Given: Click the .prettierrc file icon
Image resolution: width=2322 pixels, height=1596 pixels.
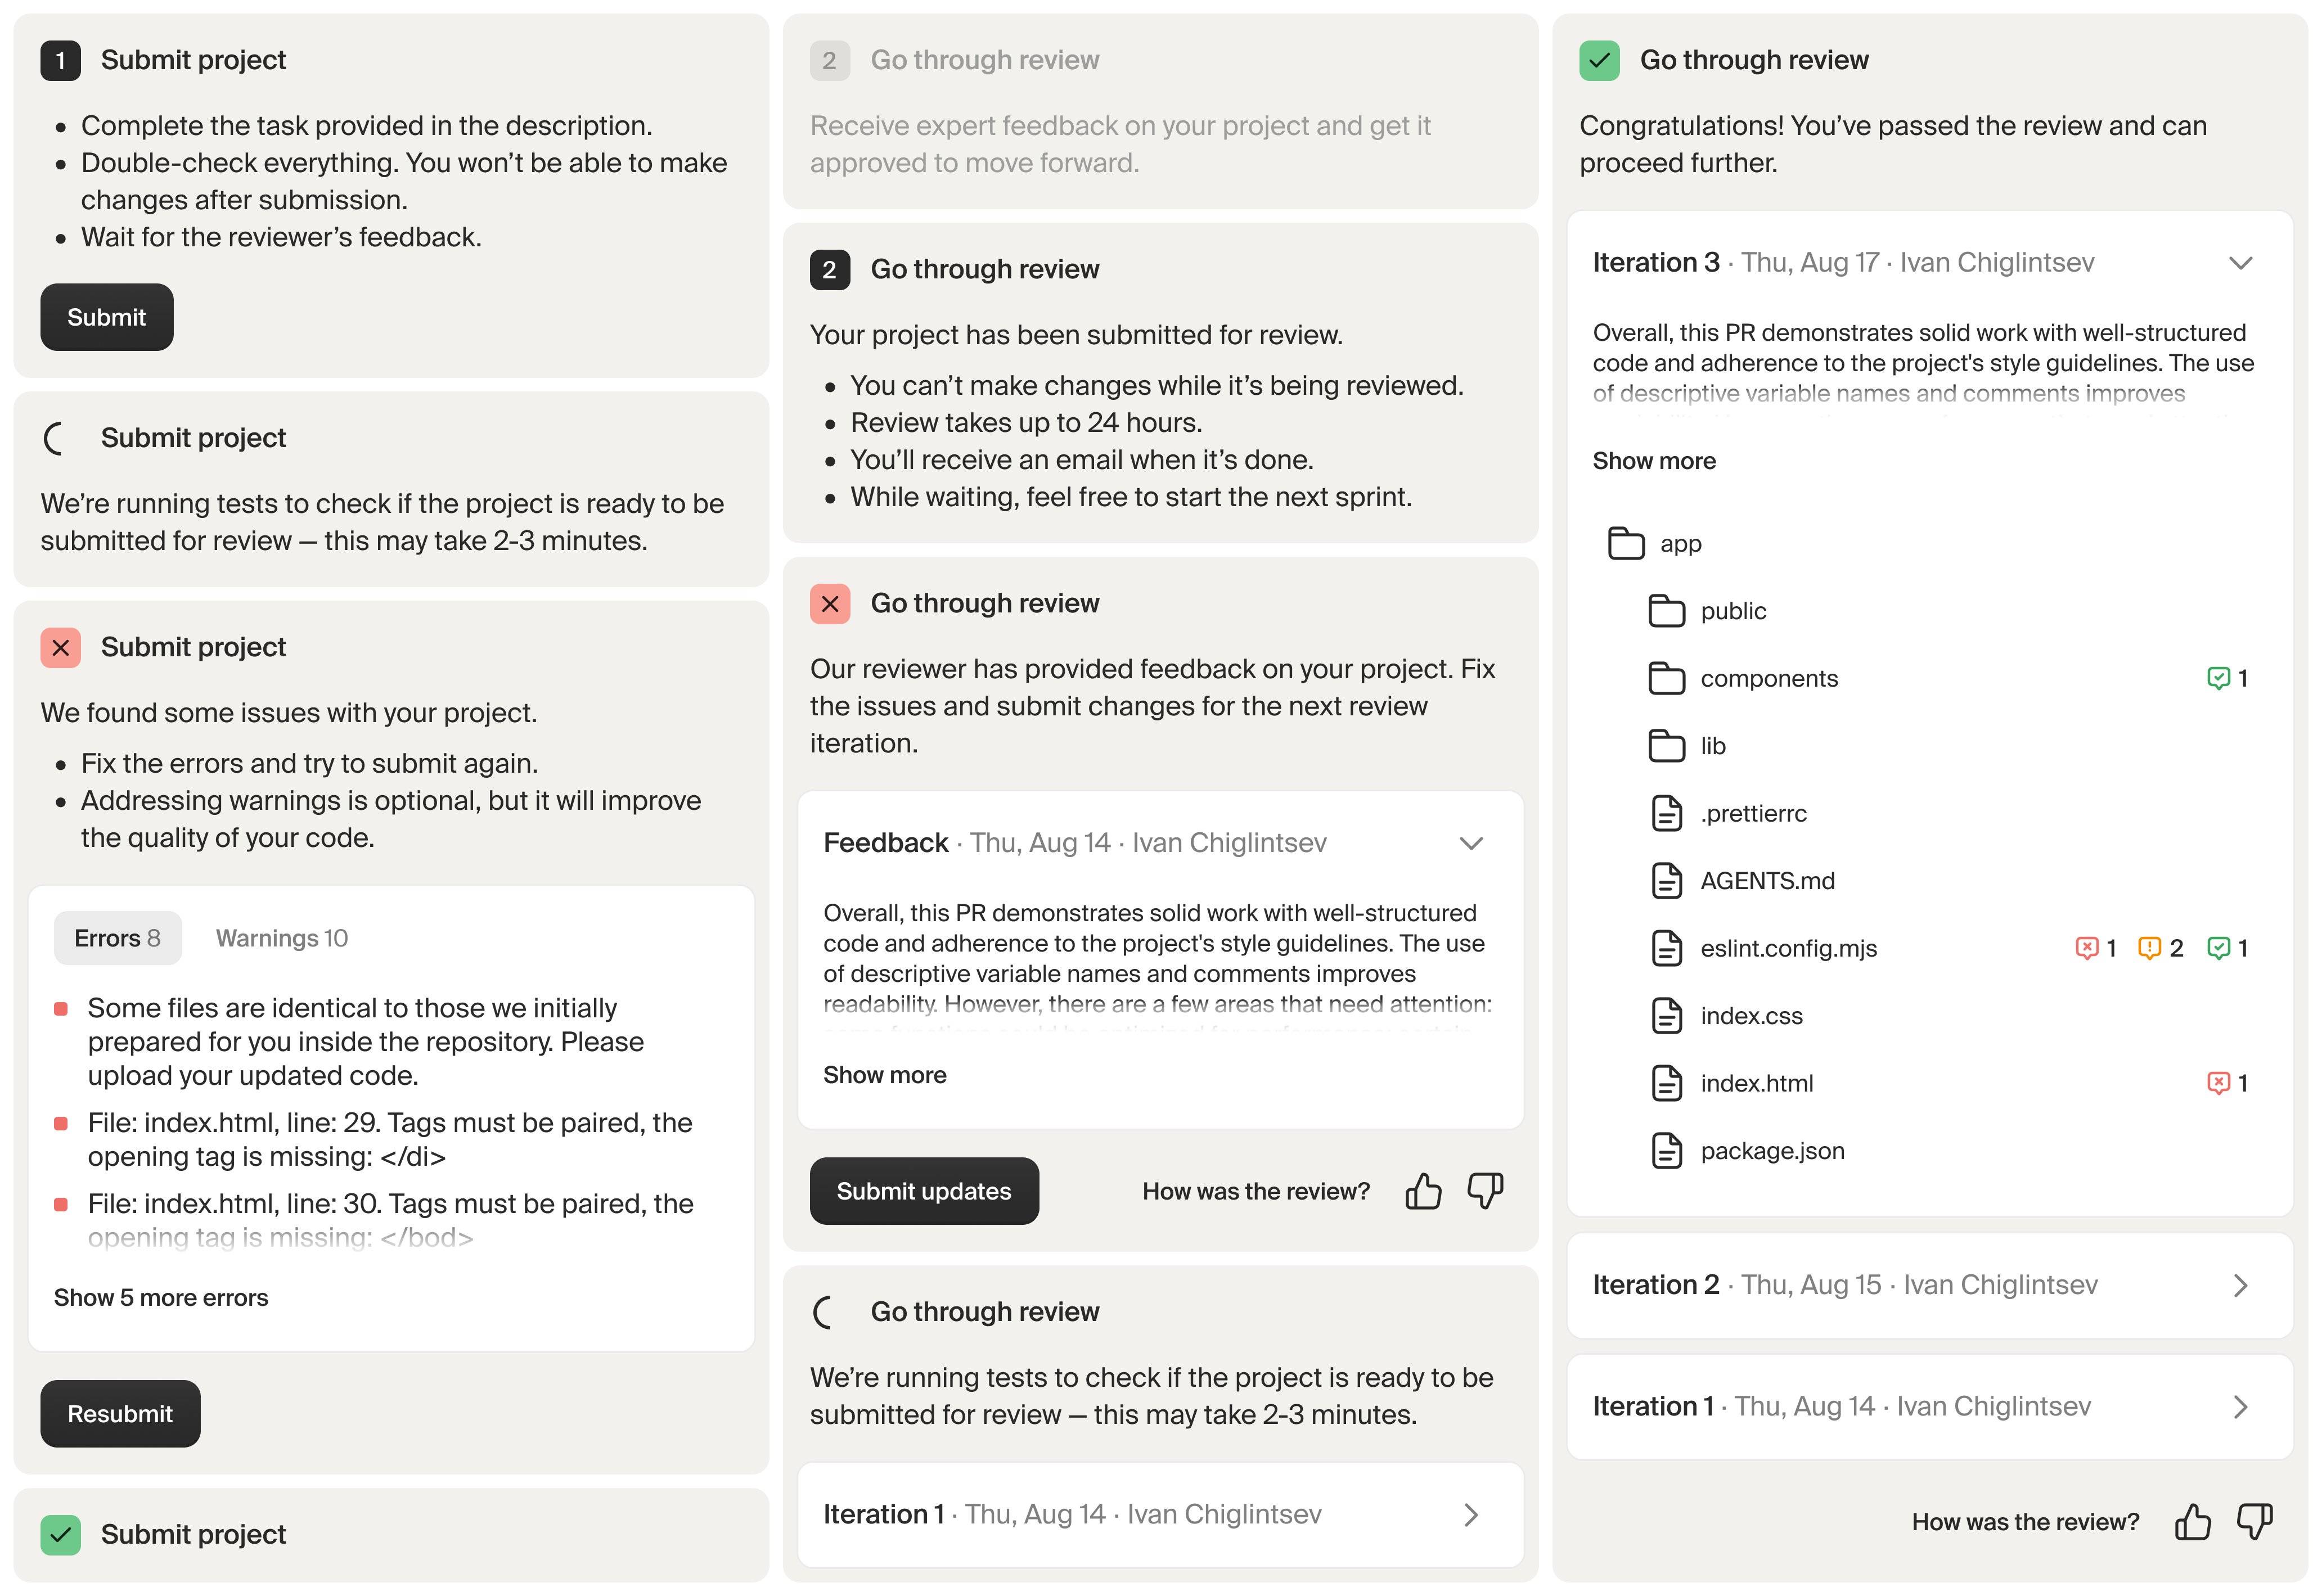Looking at the screenshot, I should (x=1666, y=813).
